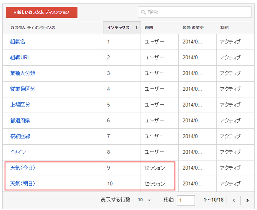Open the 天気(今日) dimension link
The height and width of the screenshot is (210, 257).
pyautogui.click(x=23, y=168)
